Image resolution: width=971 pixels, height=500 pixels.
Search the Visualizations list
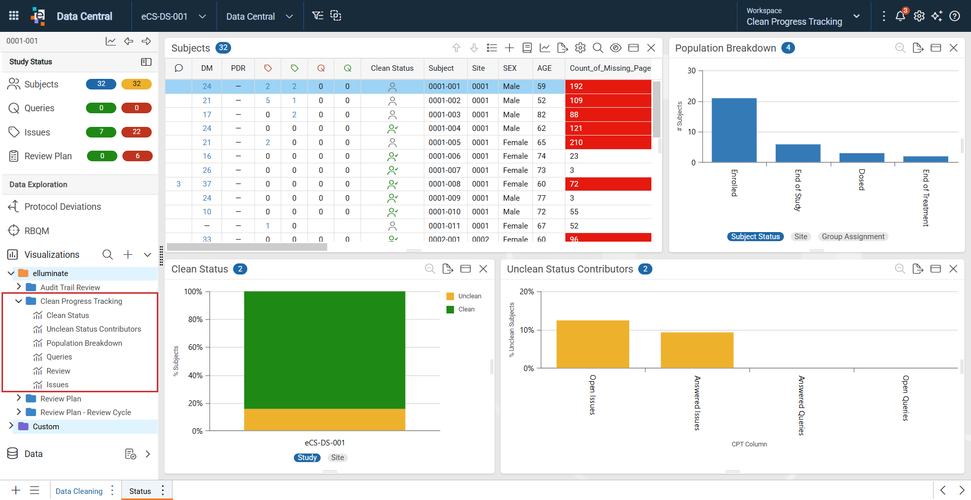pyautogui.click(x=108, y=254)
